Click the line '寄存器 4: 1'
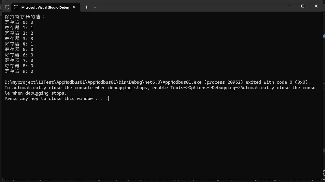The height and width of the screenshot is (182, 325). [19, 44]
